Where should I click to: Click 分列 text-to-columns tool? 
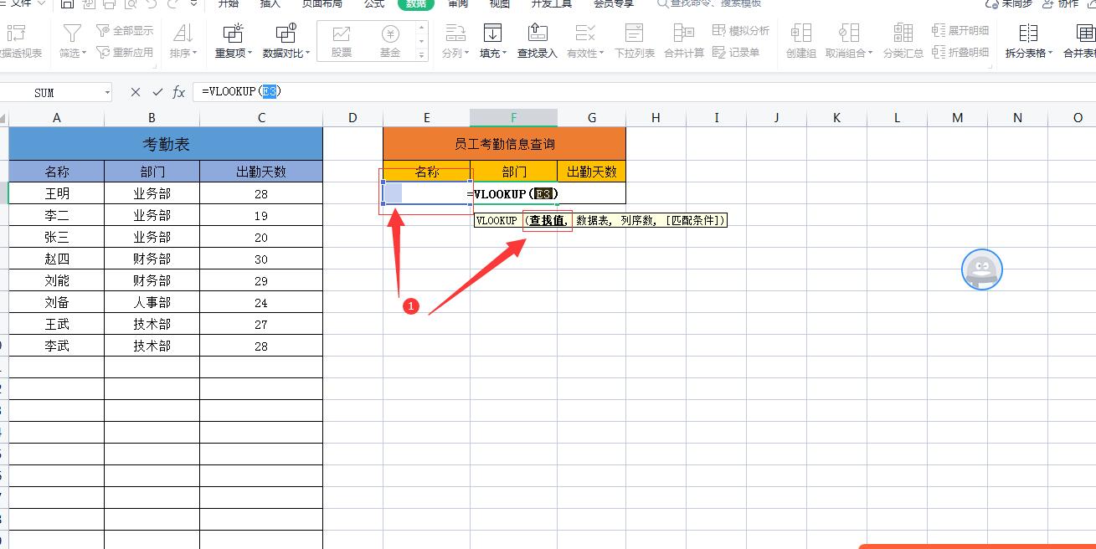[455, 40]
